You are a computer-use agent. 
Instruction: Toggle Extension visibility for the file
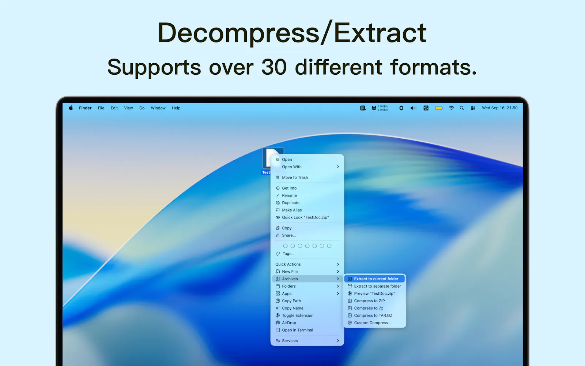[307, 315]
